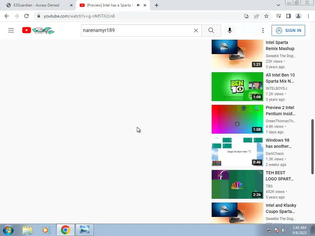Go back to the previous page

[x=7, y=16]
